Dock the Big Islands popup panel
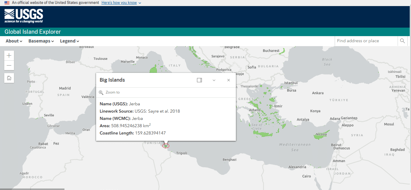 click(x=199, y=80)
